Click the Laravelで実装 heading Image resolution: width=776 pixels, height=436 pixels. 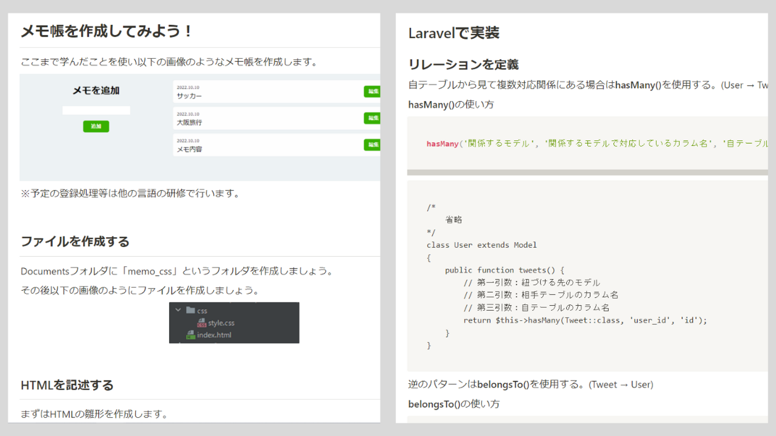click(x=454, y=33)
